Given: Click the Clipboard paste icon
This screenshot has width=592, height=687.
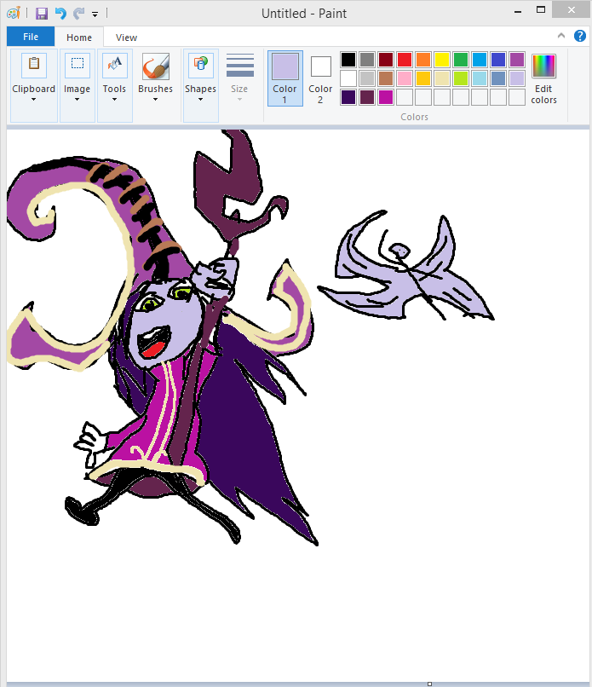Looking at the screenshot, I should [x=34, y=65].
